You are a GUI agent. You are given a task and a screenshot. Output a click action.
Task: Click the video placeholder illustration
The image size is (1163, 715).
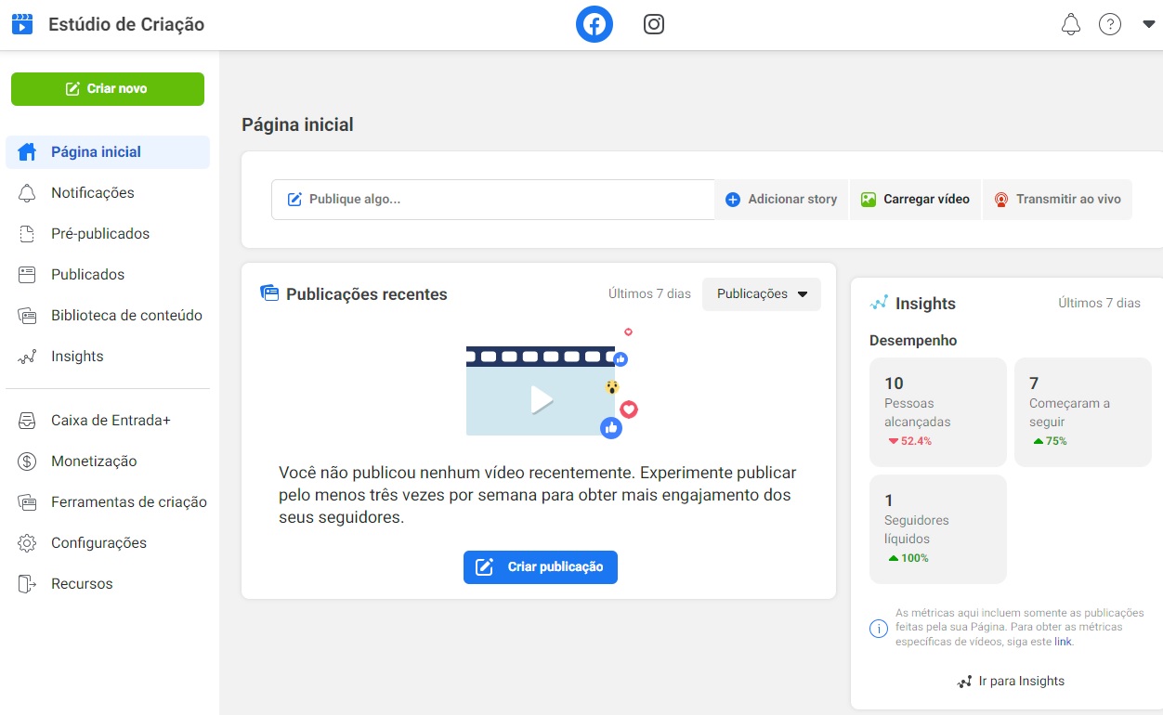(x=552, y=383)
